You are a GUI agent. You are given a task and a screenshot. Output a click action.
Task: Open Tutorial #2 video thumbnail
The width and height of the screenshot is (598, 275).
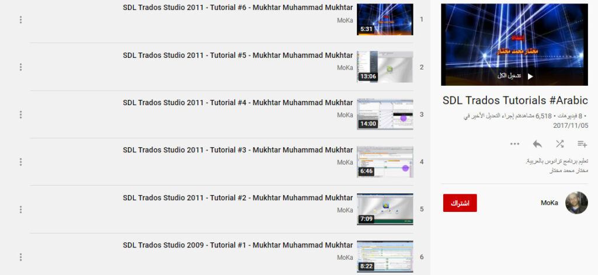(385, 209)
